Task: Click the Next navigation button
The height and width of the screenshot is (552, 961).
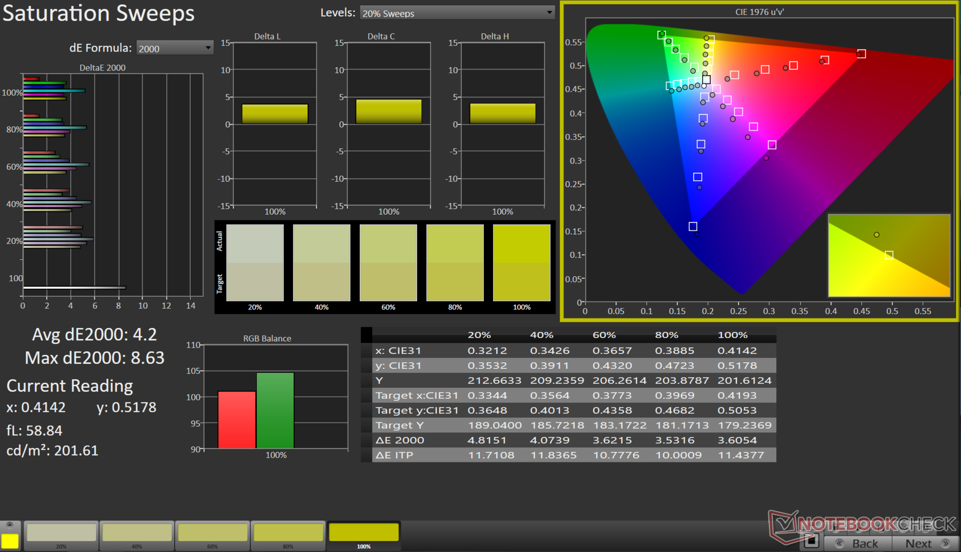Action: point(919,543)
